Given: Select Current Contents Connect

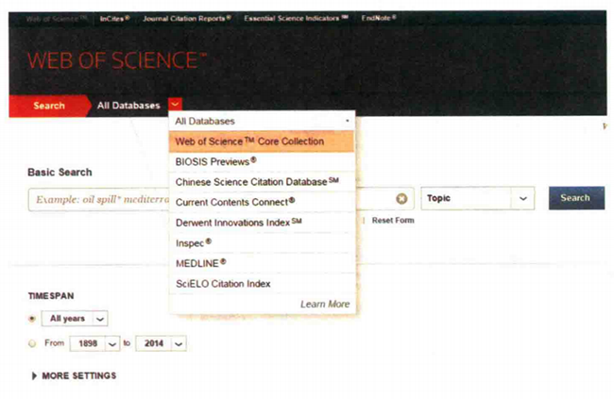Looking at the screenshot, I should click(x=262, y=202).
